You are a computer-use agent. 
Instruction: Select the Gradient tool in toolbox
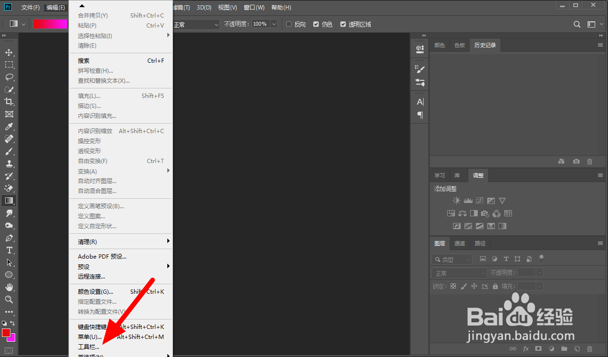pos(9,201)
